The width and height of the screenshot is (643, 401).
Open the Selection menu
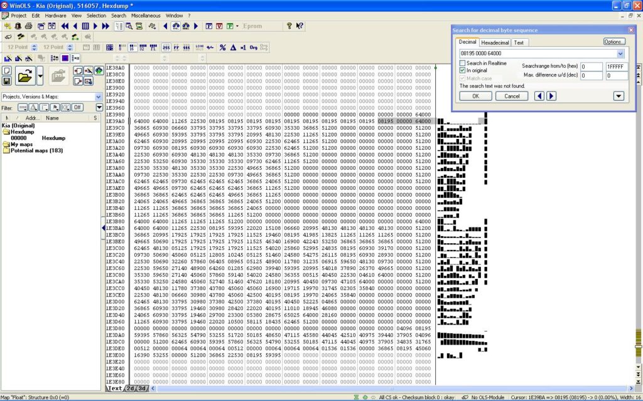(x=96, y=16)
